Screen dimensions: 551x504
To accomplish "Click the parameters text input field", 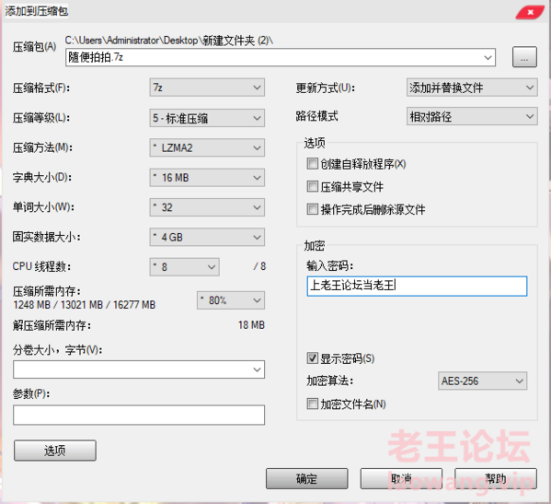I will (x=139, y=415).
